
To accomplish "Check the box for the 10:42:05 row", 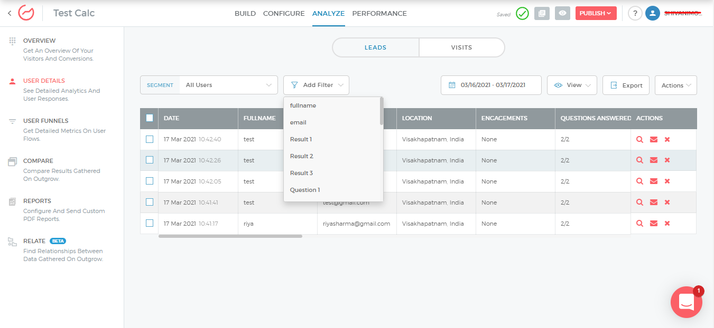I will (150, 181).
